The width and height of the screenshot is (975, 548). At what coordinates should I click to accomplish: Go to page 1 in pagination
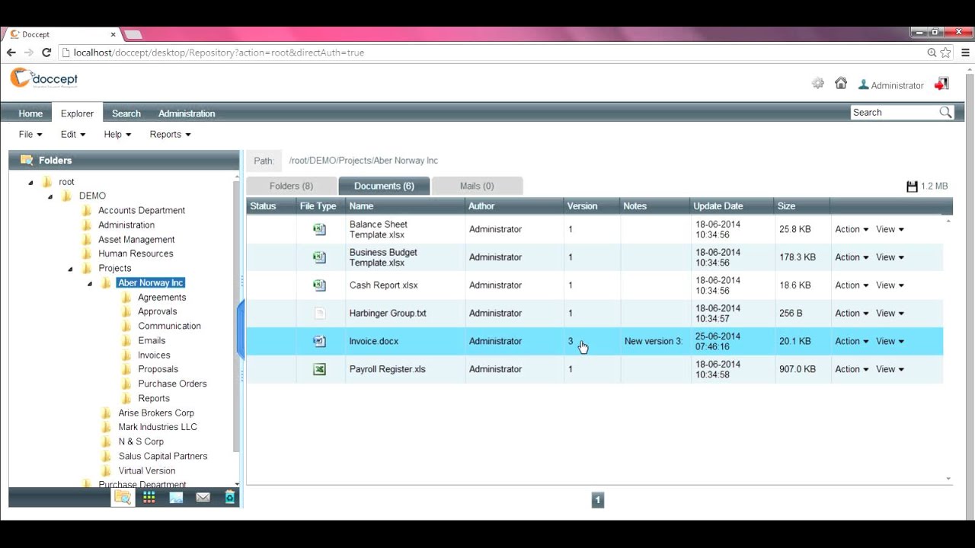point(598,500)
